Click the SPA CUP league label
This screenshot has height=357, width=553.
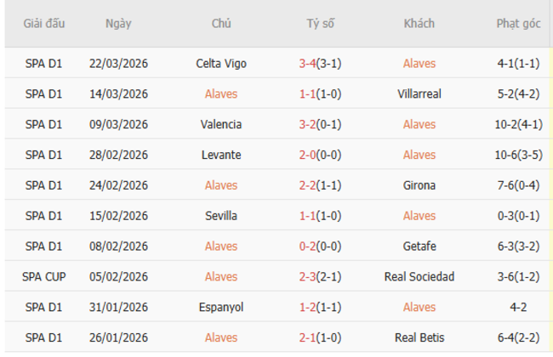click(x=44, y=277)
